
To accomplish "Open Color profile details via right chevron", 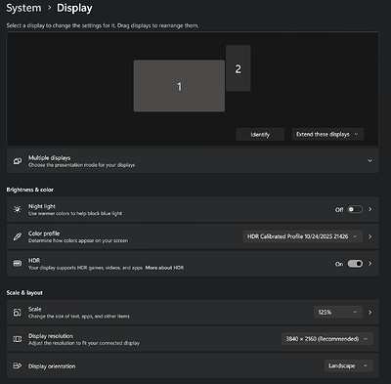I will point(370,236).
